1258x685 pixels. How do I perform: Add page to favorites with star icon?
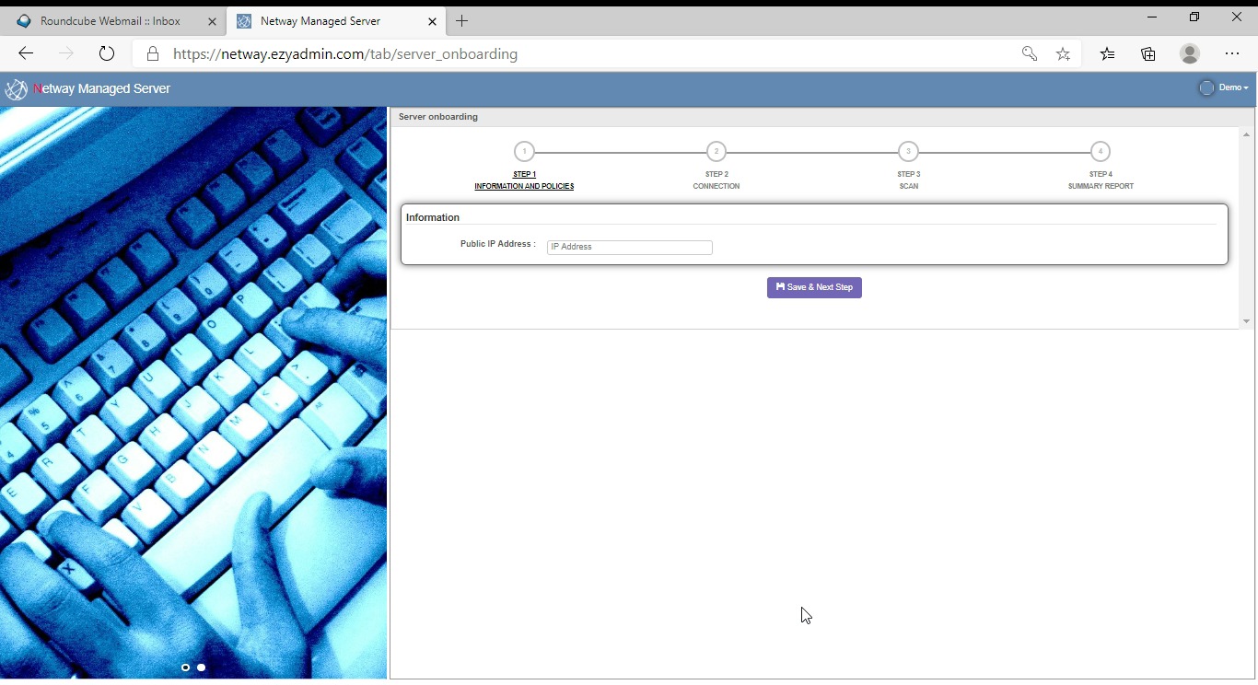pos(1063,54)
